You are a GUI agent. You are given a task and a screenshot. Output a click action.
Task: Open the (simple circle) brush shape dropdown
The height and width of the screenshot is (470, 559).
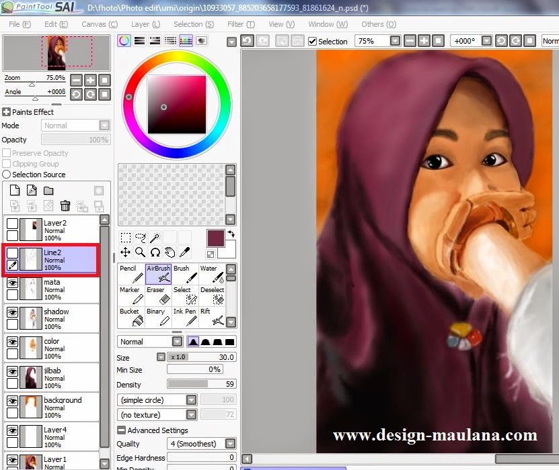coord(192,400)
